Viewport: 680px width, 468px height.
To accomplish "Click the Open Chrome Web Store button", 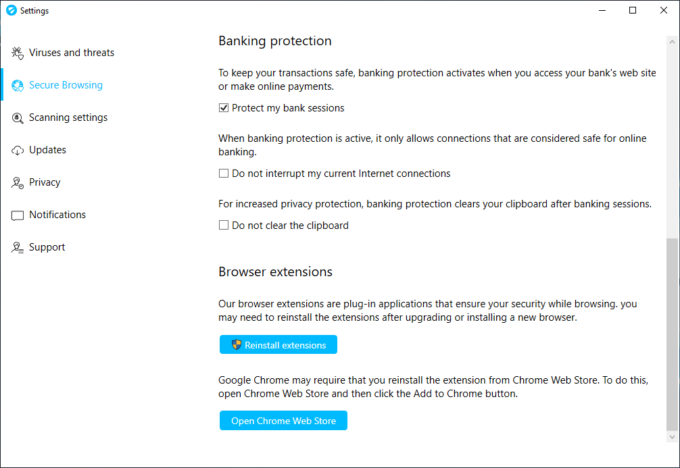I will coord(283,421).
